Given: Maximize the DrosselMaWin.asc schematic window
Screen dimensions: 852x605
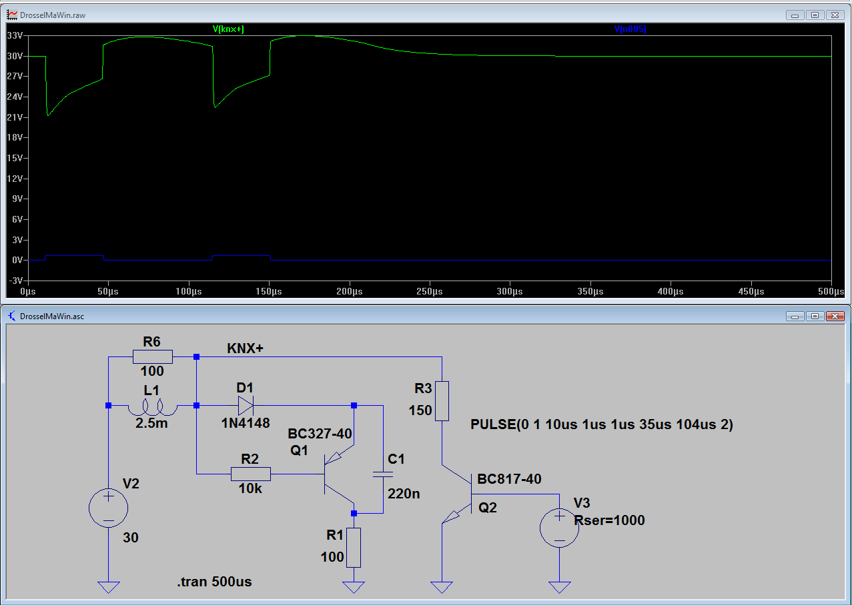Looking at the screenshot, I should (815, 316).
